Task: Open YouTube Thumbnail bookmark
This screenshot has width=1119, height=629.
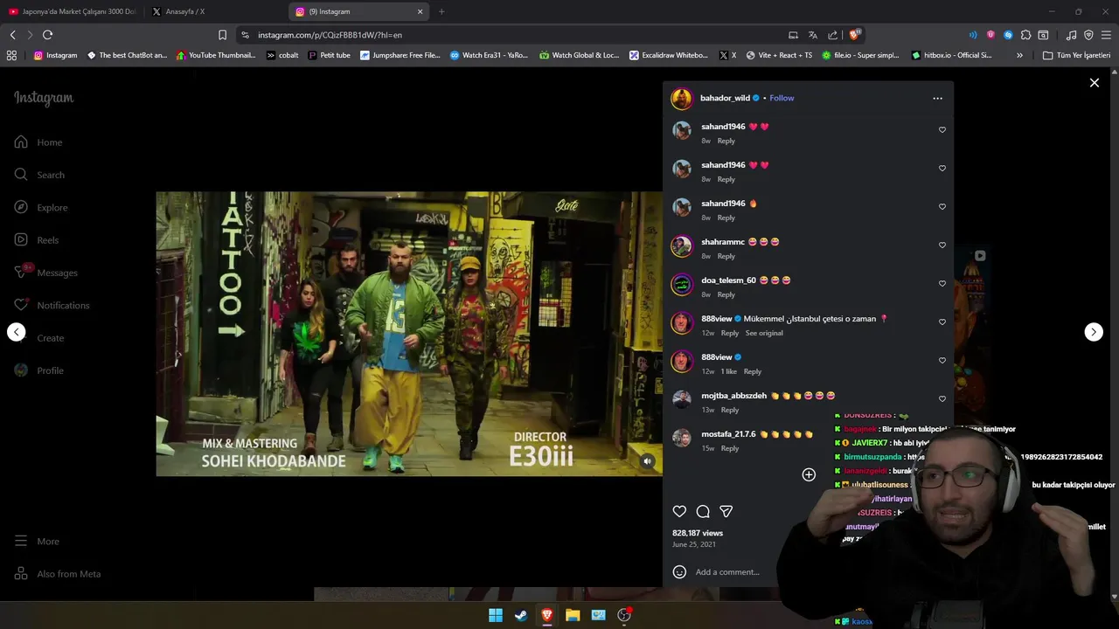Action: (216, 55)
